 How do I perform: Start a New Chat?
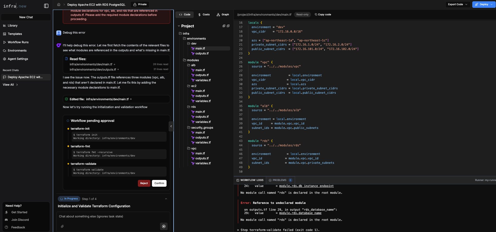(x=26, y=17)
